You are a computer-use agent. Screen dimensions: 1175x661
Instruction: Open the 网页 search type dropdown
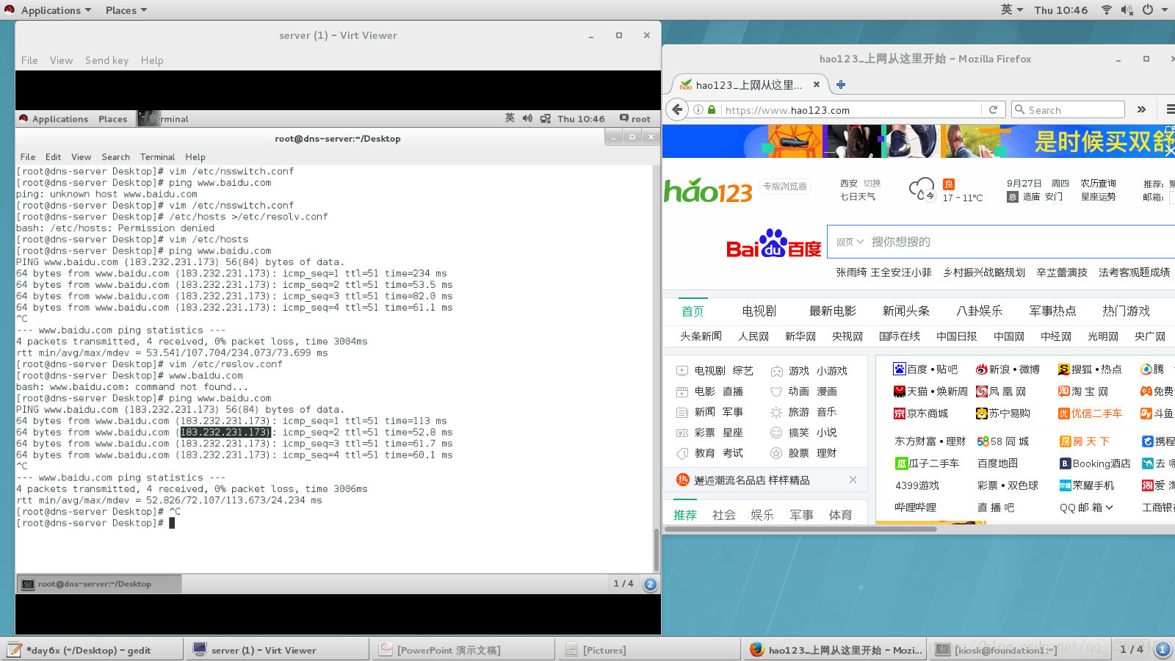[850, 242]
